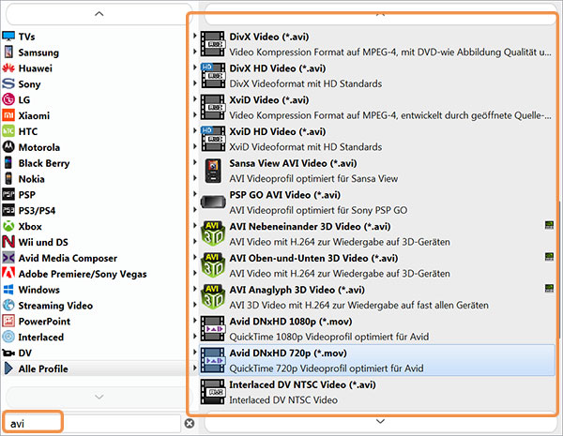Click the Sansa View player icon
Screen dimensions: 563x436
pos(213,171)
